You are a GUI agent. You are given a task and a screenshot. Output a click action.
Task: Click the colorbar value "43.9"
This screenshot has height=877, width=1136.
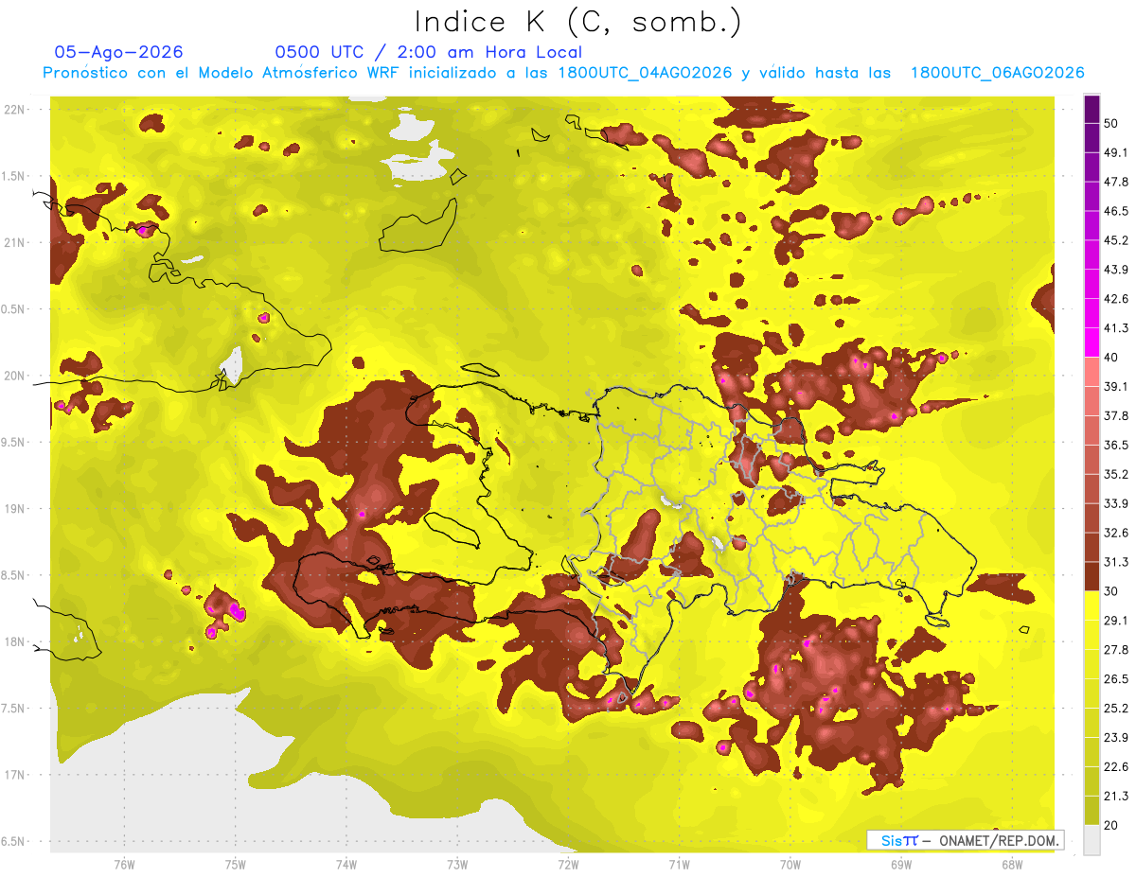tap(1115, 270)
